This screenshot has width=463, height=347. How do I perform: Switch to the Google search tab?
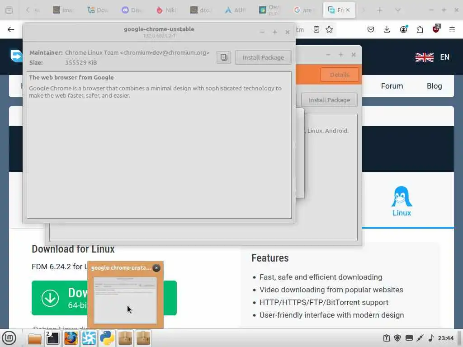tap(303, 10)
